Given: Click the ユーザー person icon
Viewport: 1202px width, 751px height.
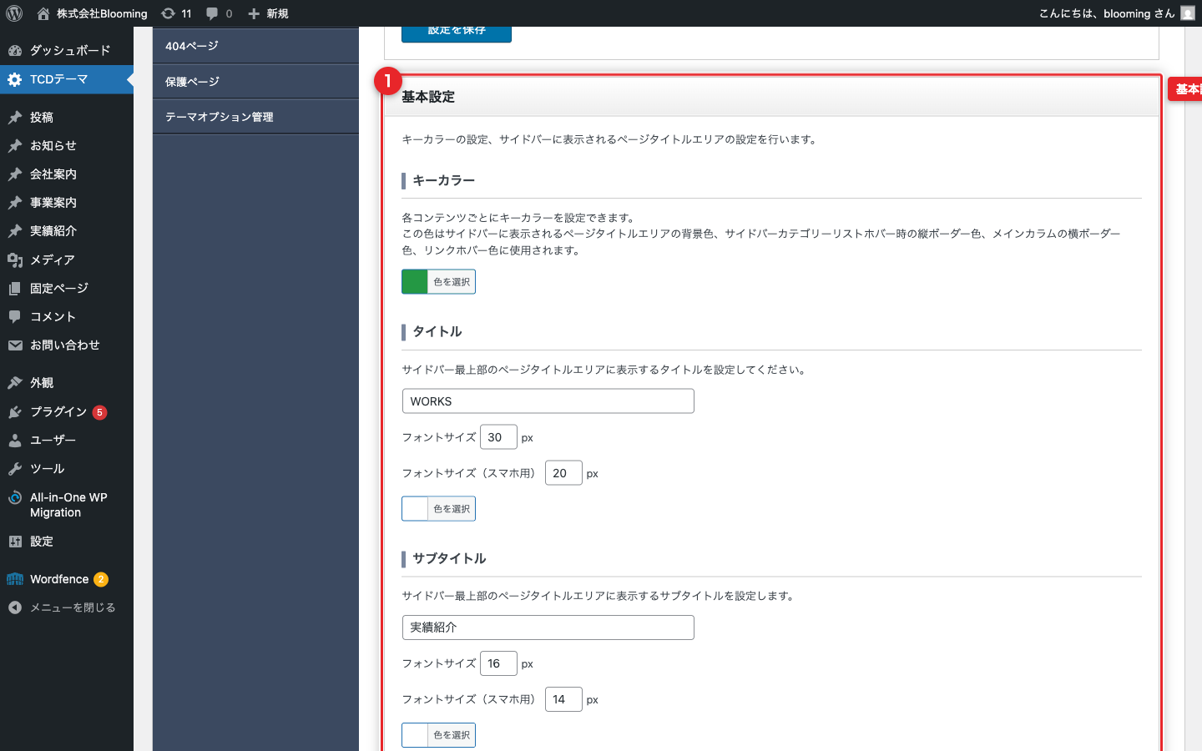Looking at the screenshot, I should tap(15, 441).
